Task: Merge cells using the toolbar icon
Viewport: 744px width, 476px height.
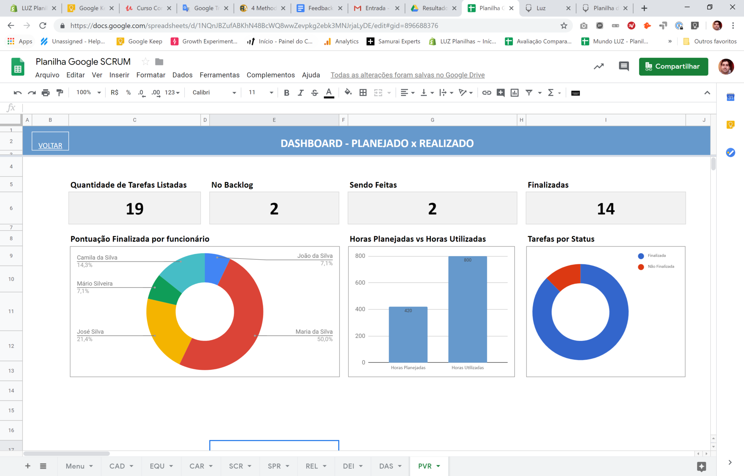Action: click(378, 93)
